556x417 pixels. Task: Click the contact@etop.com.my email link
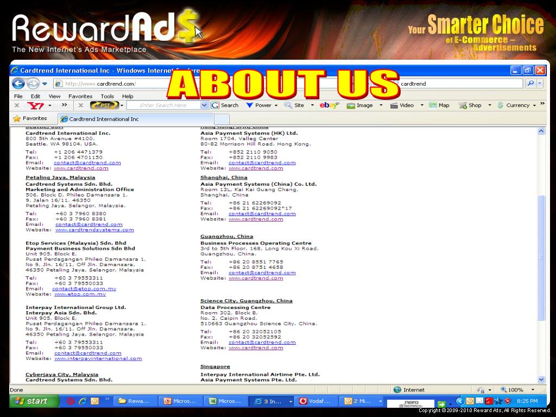[84, 289]
